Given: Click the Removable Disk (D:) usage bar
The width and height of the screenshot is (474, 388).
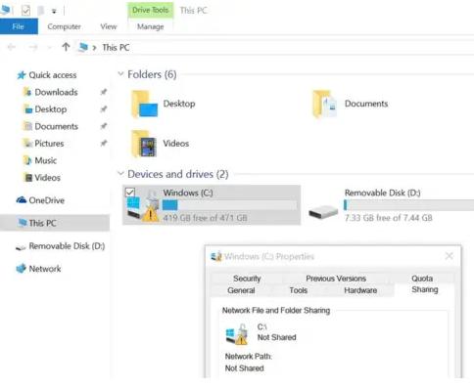Looking at the screenshot, I should click(x=408, y=205).
